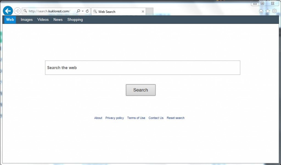Go back with the blue back arrow
This screenshot has width=281, height=165.
pyautogui.click(x=8, y=11)
